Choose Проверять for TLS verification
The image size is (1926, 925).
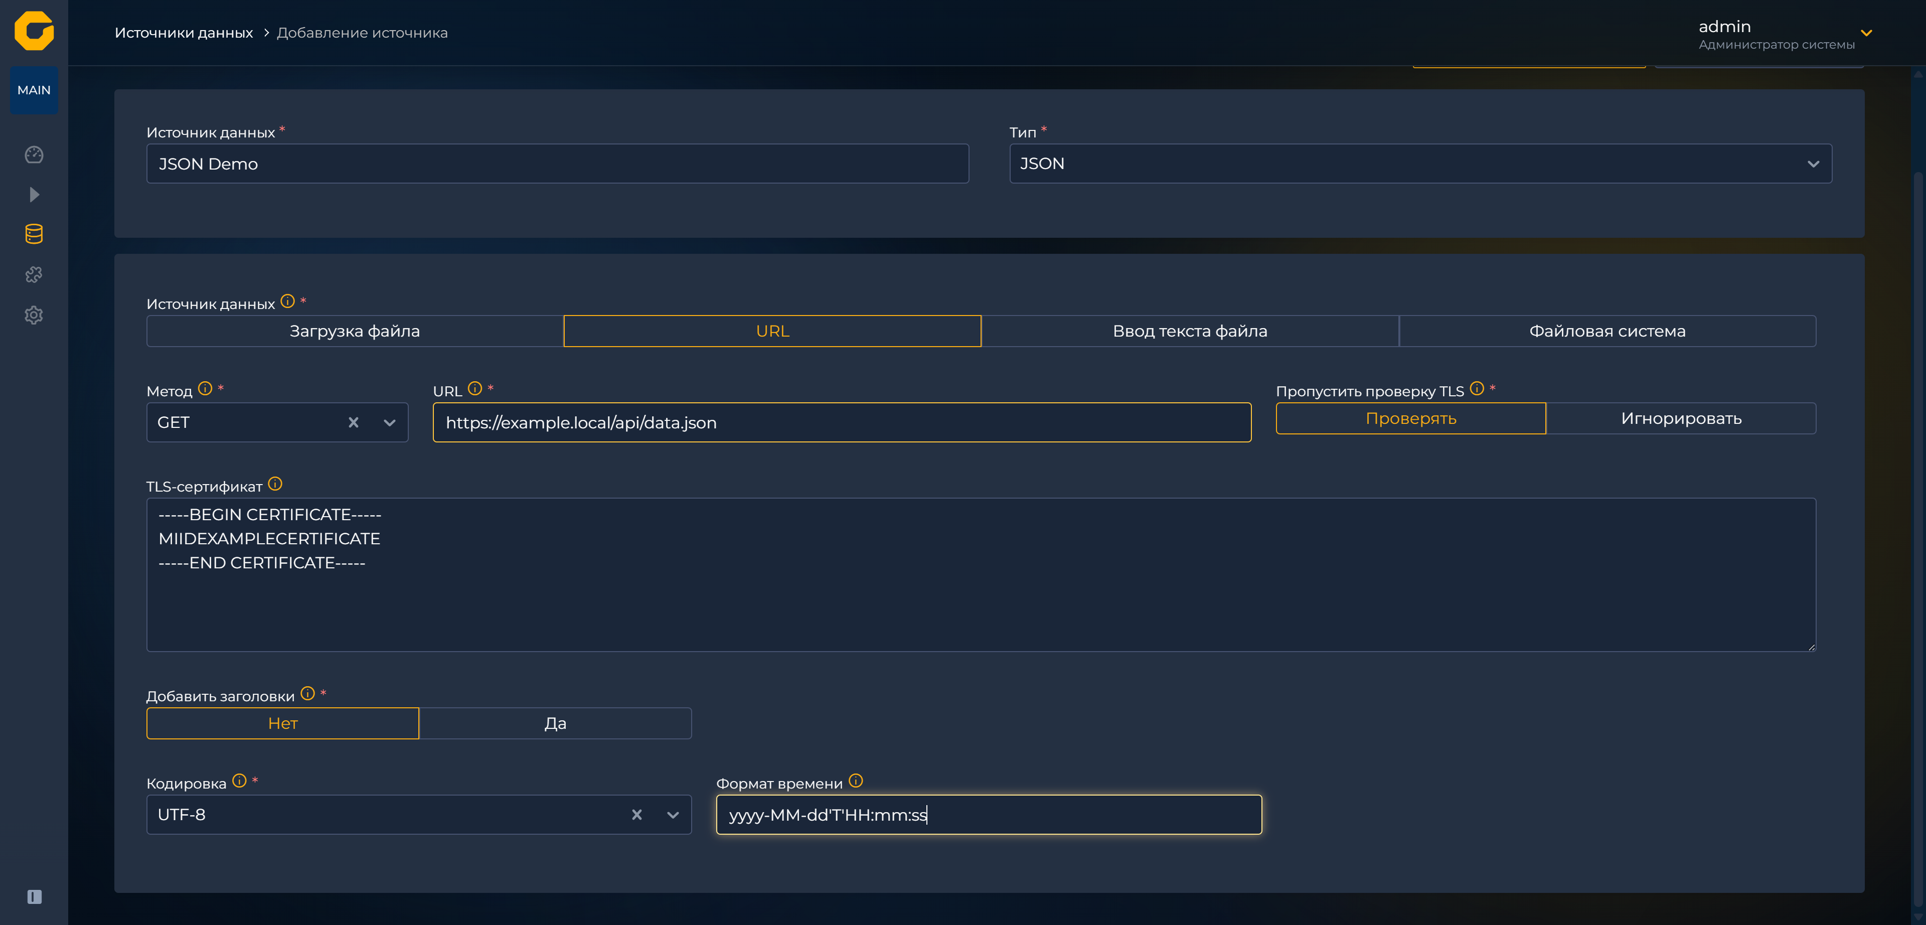(1411, 418)
